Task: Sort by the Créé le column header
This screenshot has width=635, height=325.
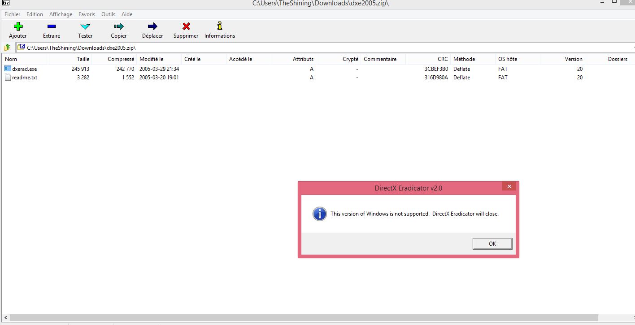Action: pyautogui.click(x=204, y=59)
